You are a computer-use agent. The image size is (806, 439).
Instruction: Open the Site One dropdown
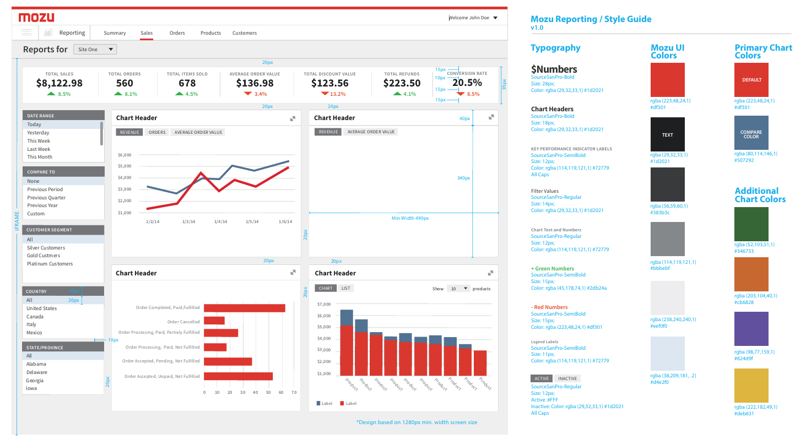(95, 50)
